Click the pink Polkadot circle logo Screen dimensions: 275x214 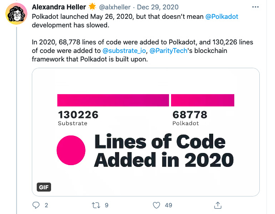tap(71, 150)
